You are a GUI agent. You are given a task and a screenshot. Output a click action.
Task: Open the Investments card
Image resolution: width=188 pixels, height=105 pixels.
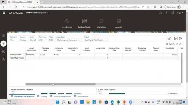[67, 23]
